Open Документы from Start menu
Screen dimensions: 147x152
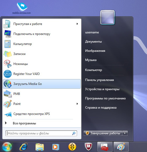pyautogui.click(x=93, y=41)
